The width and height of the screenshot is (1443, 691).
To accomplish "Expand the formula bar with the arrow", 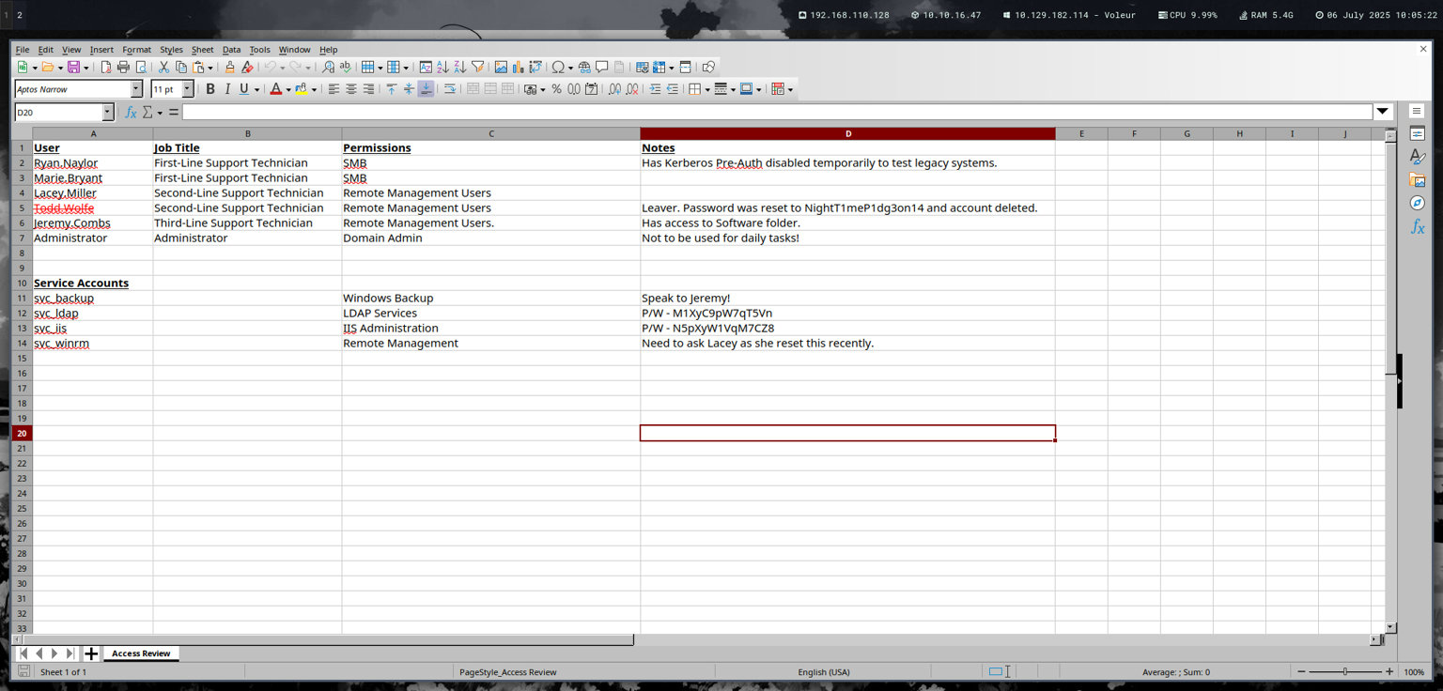I will pyautogui.click(x=1382, y=113).
